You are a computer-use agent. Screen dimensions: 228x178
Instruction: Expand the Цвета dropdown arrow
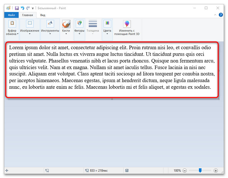[x=107, y=34]
